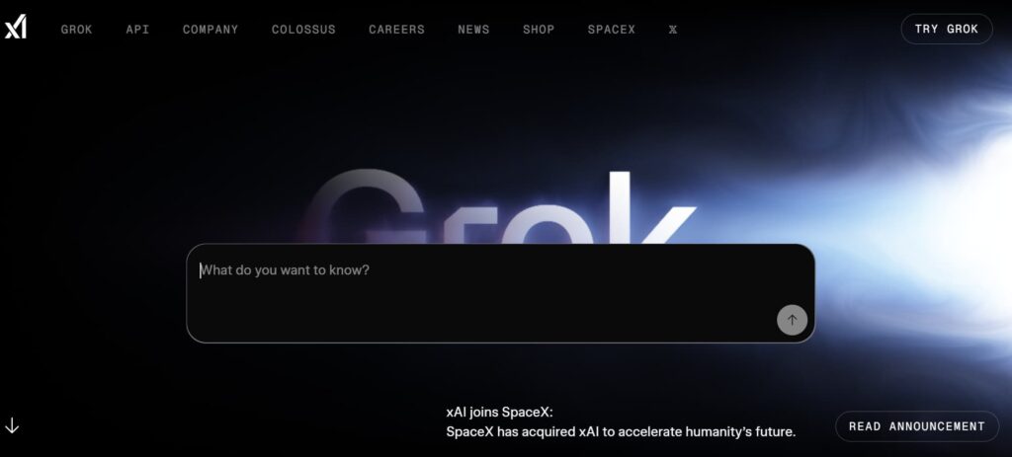Open the COMPANY menu item
1012x457 pixels.
pos(211,30)
